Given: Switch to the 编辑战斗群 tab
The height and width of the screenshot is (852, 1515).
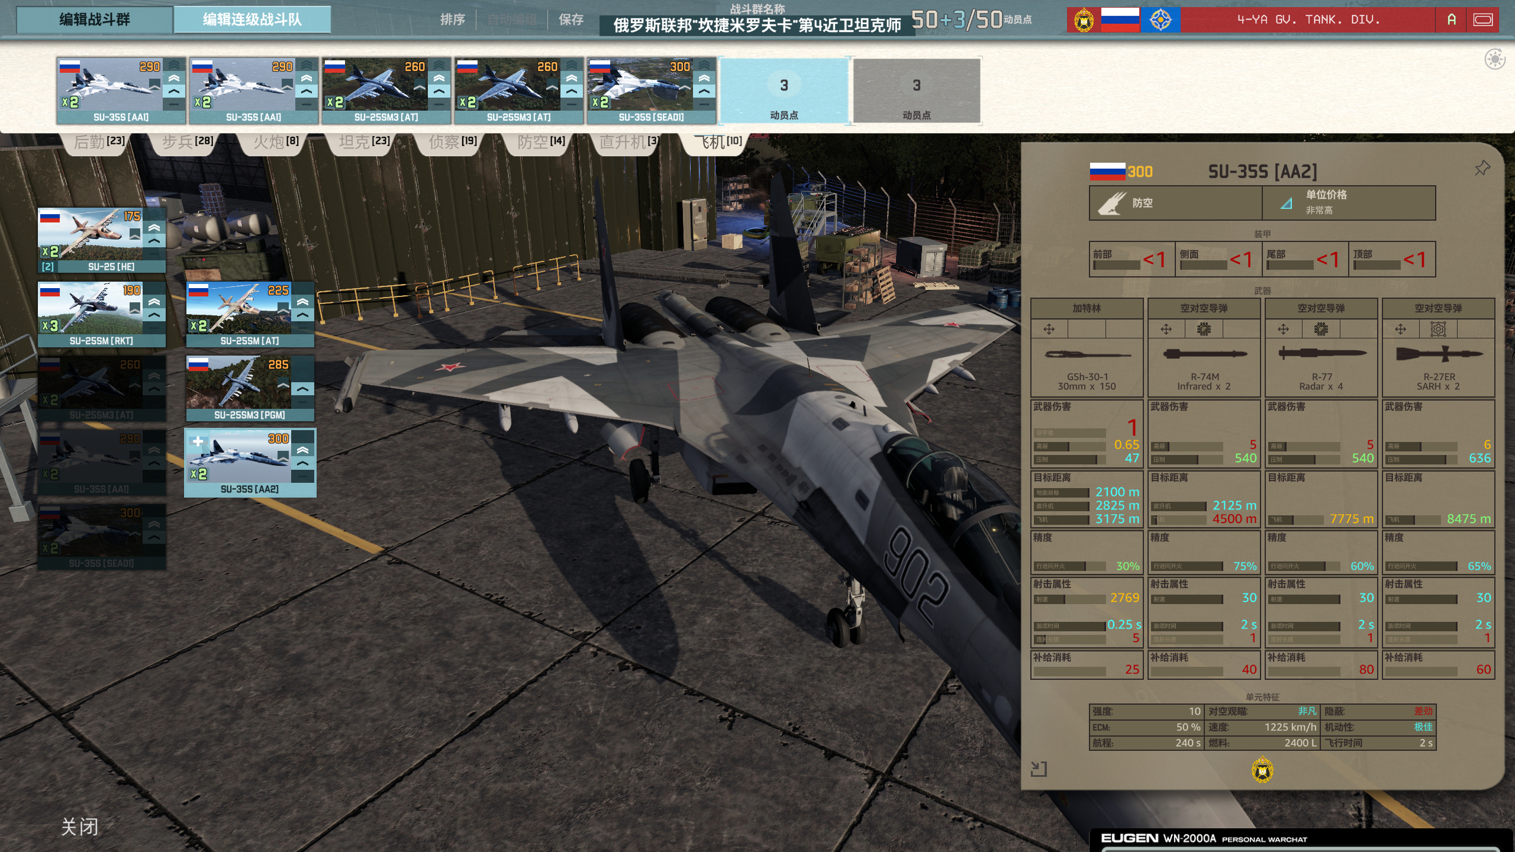Looking at the screenshot, I should [x=95, y=20].
